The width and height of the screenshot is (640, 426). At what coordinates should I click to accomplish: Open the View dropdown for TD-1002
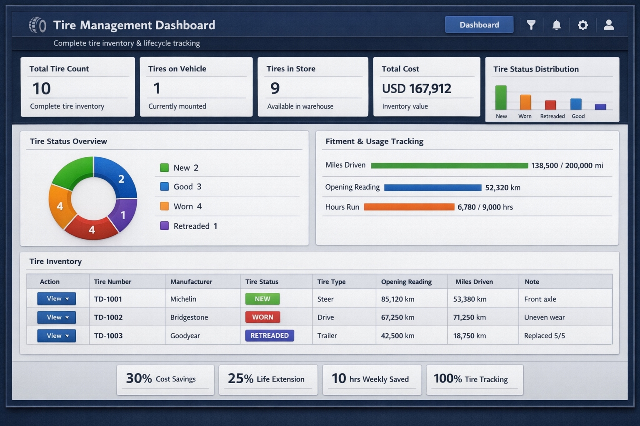coord(57,317)
